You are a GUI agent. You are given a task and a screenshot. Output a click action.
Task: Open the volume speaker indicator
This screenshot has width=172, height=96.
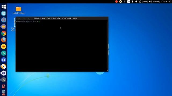pos(150,1)
